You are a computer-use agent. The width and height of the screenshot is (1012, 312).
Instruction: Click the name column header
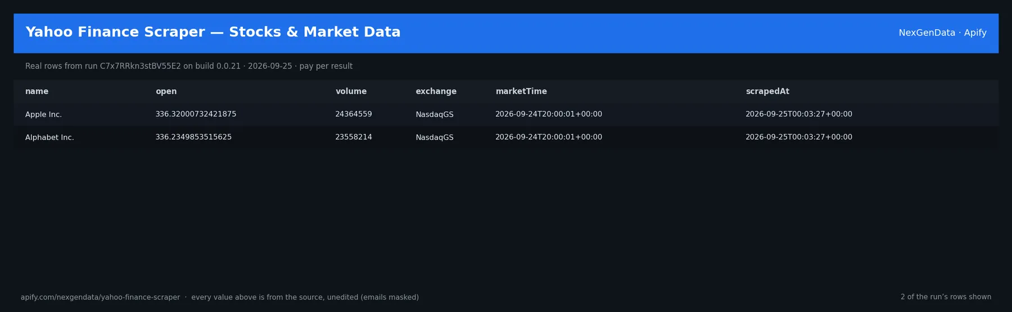coord(37,91)
